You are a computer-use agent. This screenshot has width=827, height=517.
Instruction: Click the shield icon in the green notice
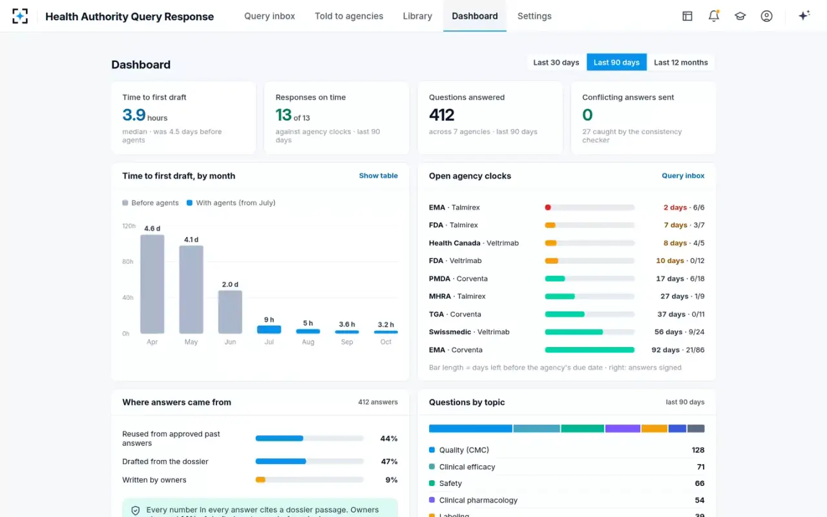[136, 511]
